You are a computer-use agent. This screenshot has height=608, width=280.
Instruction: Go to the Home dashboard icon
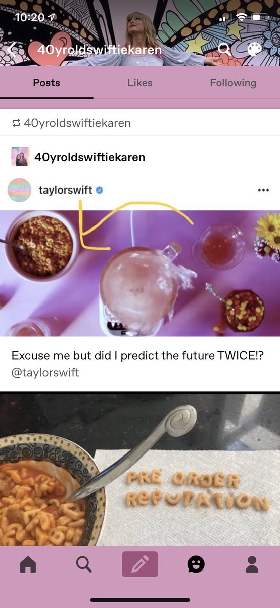click(x=28, y=564)
